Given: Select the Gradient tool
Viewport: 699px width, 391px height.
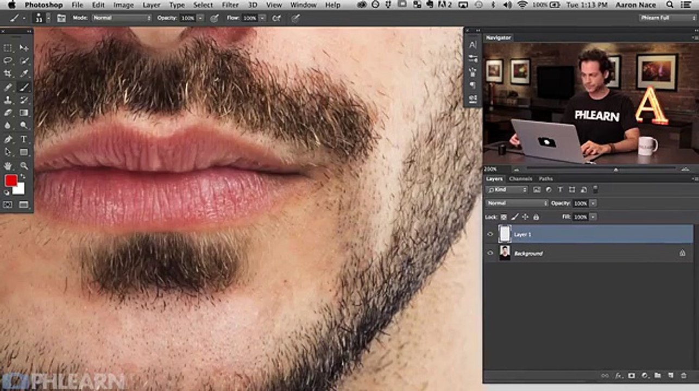Looking at the screenshot, I should [x=24, y=113].
